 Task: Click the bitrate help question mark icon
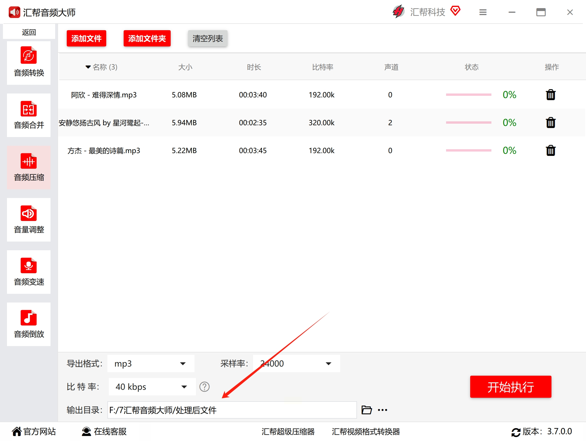click(x=204, y=387)
